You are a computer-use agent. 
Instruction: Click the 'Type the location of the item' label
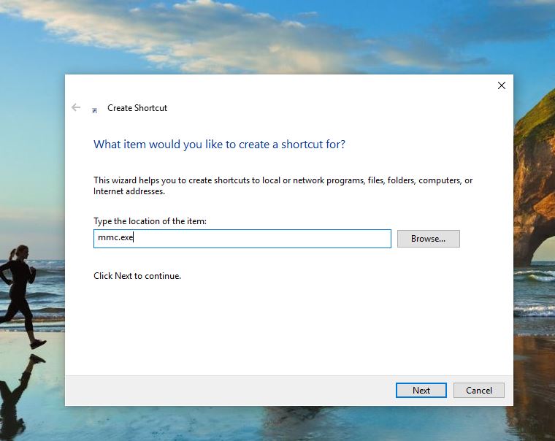[x=151, y=220]
